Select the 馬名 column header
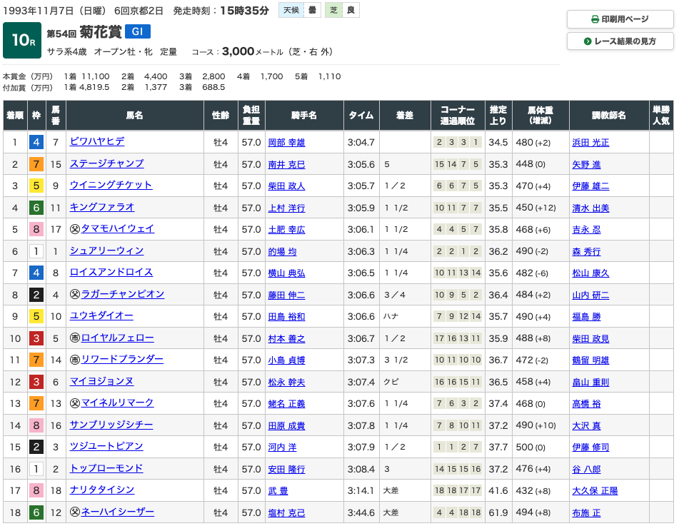The height and width of the screenshot is (531, 679). tap(134, 116)
